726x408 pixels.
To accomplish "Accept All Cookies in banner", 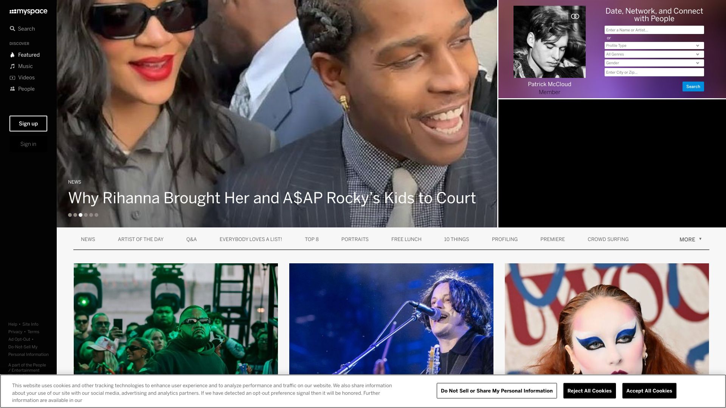I will [x=649, y=391].
